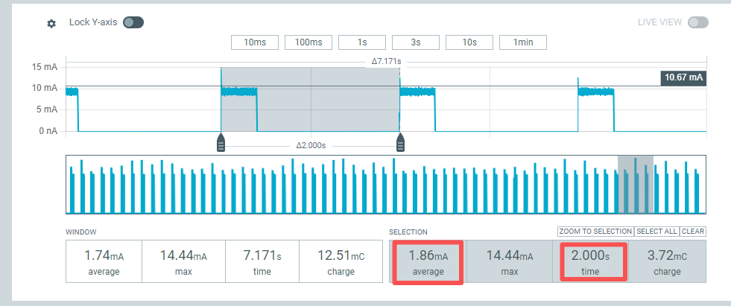
Task: Select the 3s time window
Action: point(416,42)
